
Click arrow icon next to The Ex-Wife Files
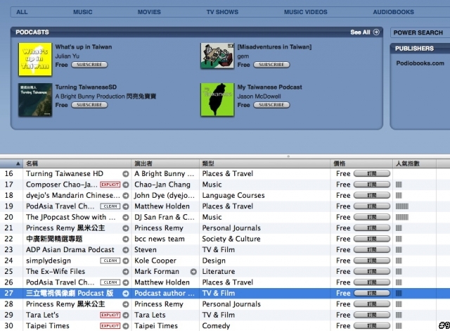tap(126, 272)
